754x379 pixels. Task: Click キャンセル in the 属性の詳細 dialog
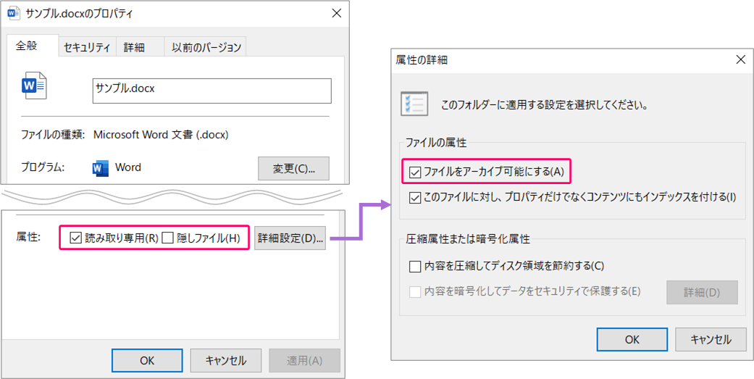[x=711, y=340]
